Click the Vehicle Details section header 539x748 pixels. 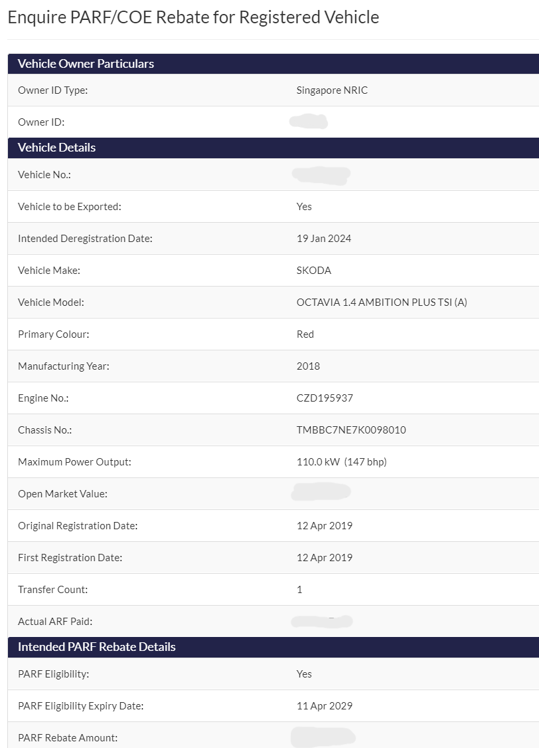click(x=273, y=148)
